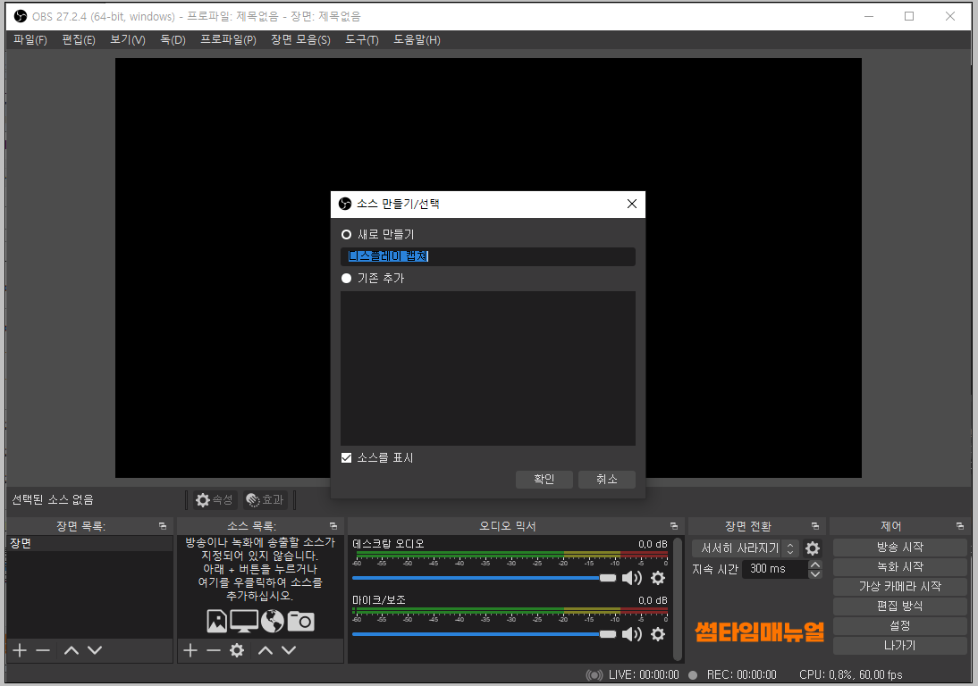This screenshot has width=978, height=686.
Task: Open source 효과 filters button
Action: point(266,499)
